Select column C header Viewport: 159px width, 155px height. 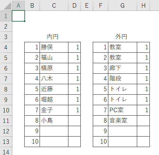(x=54, y=5)
